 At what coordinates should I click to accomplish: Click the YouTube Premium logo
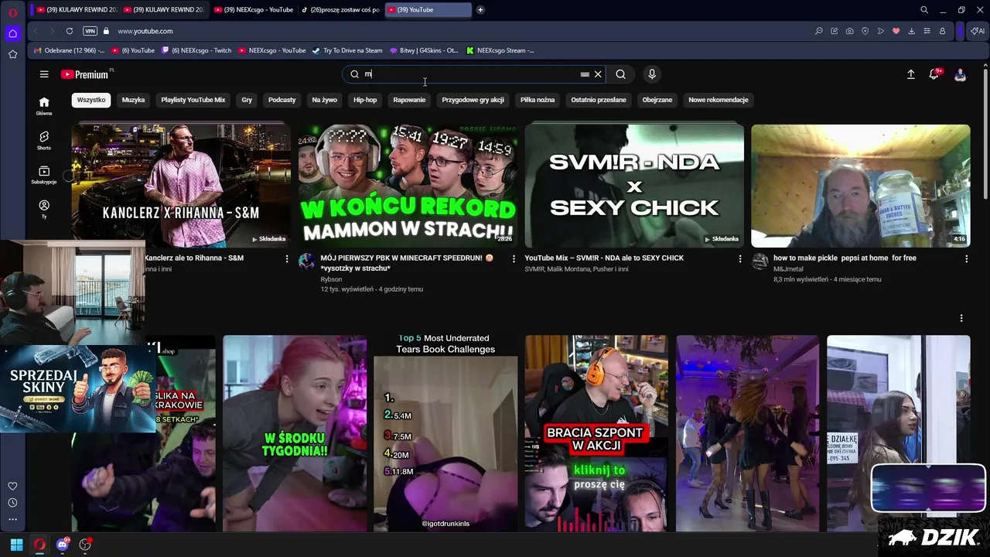(84, 74)
